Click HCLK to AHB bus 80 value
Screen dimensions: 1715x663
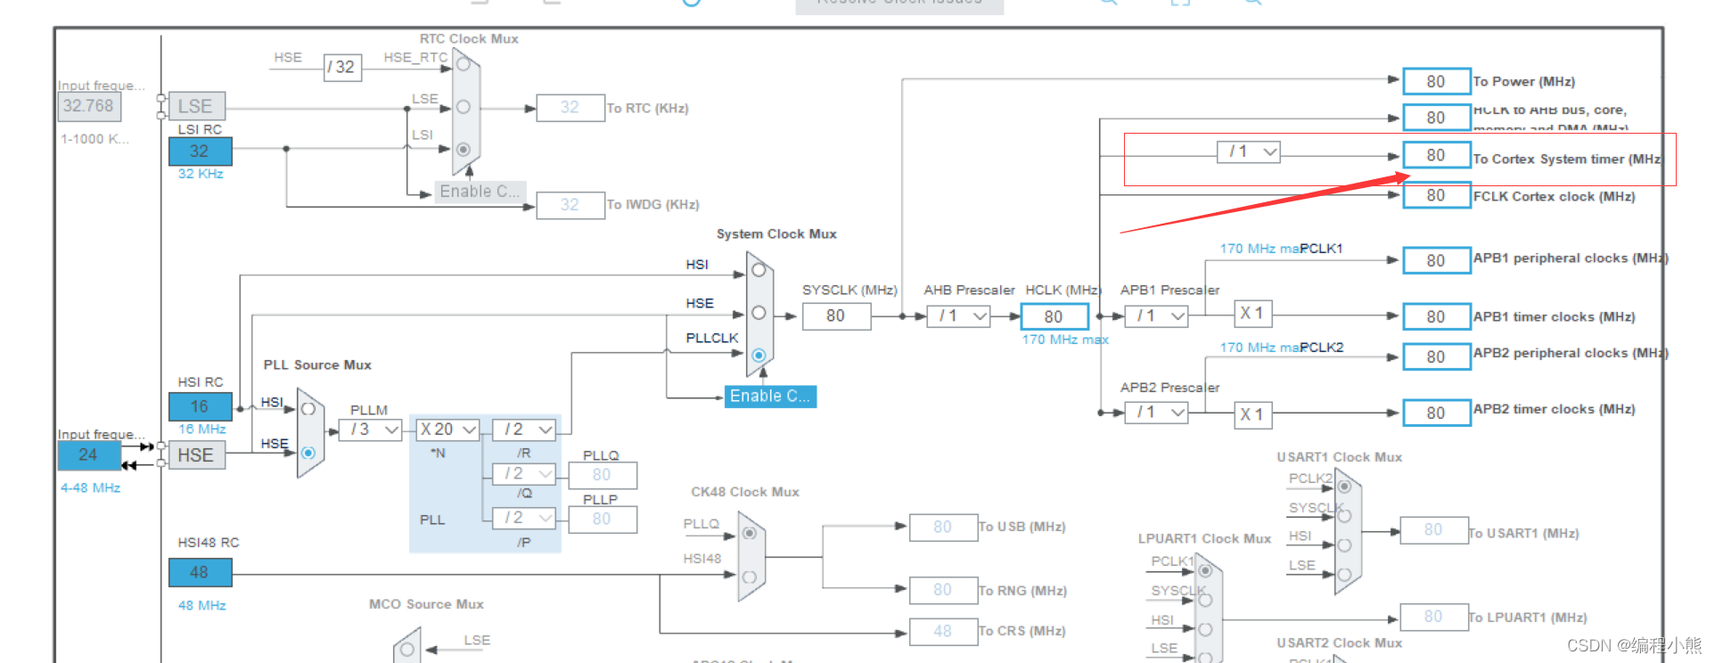point(1437,118)
